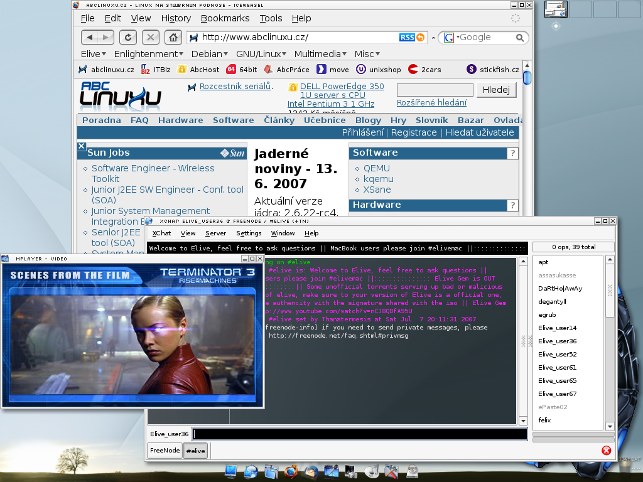This screenshot has height=482, width=643.
Task: Click the XChat chat scrollbar down arrow
Action: pyautogui.click(x=523, y=420)
